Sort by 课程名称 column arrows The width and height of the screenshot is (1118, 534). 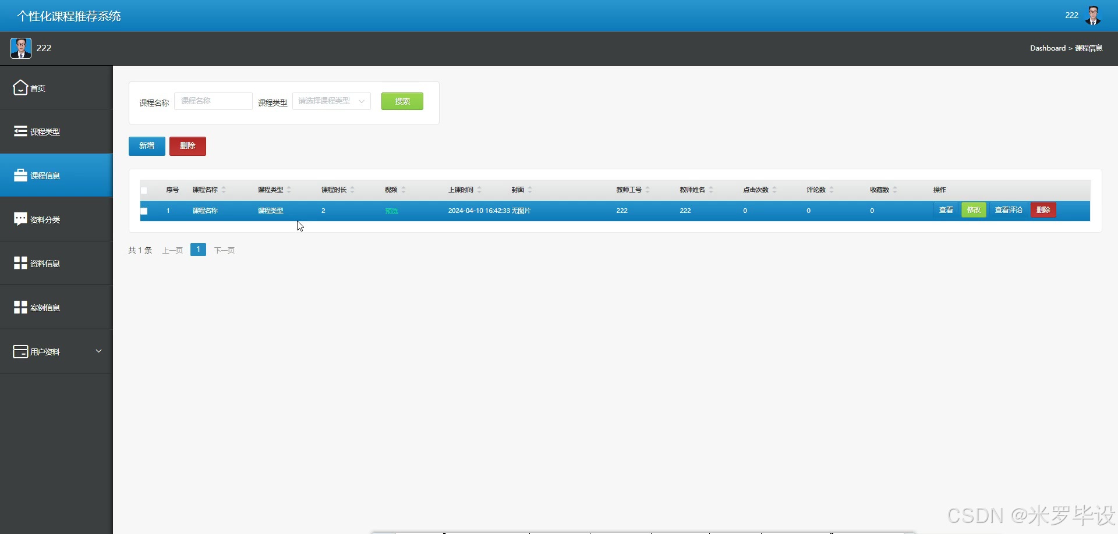pyautogui.click(x=224, y=190)
